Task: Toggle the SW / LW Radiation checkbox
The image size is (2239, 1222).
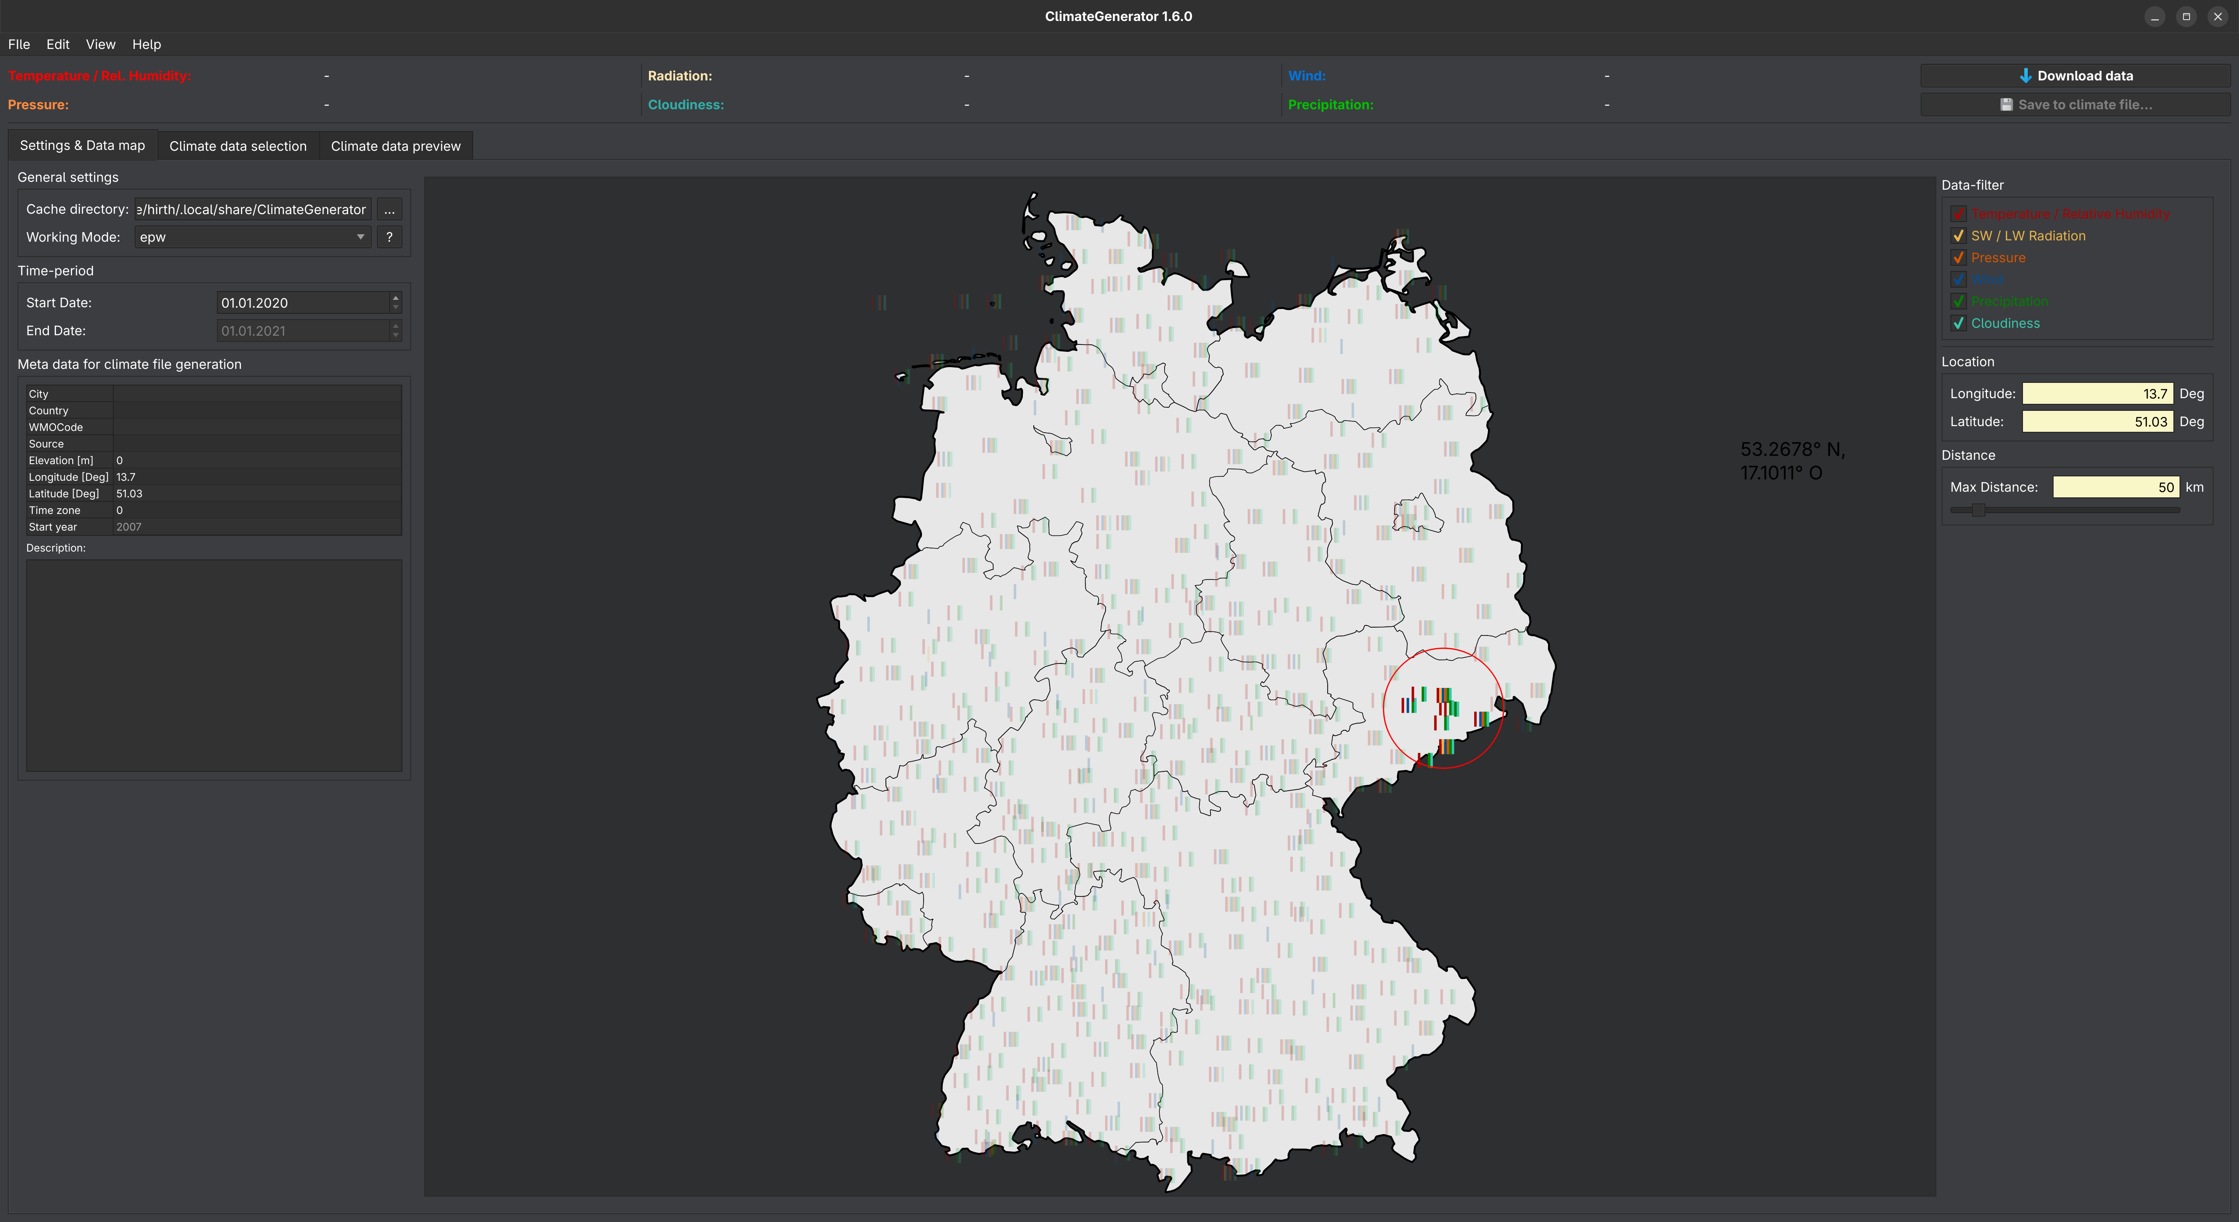Action: click(x=1958, y=236)
